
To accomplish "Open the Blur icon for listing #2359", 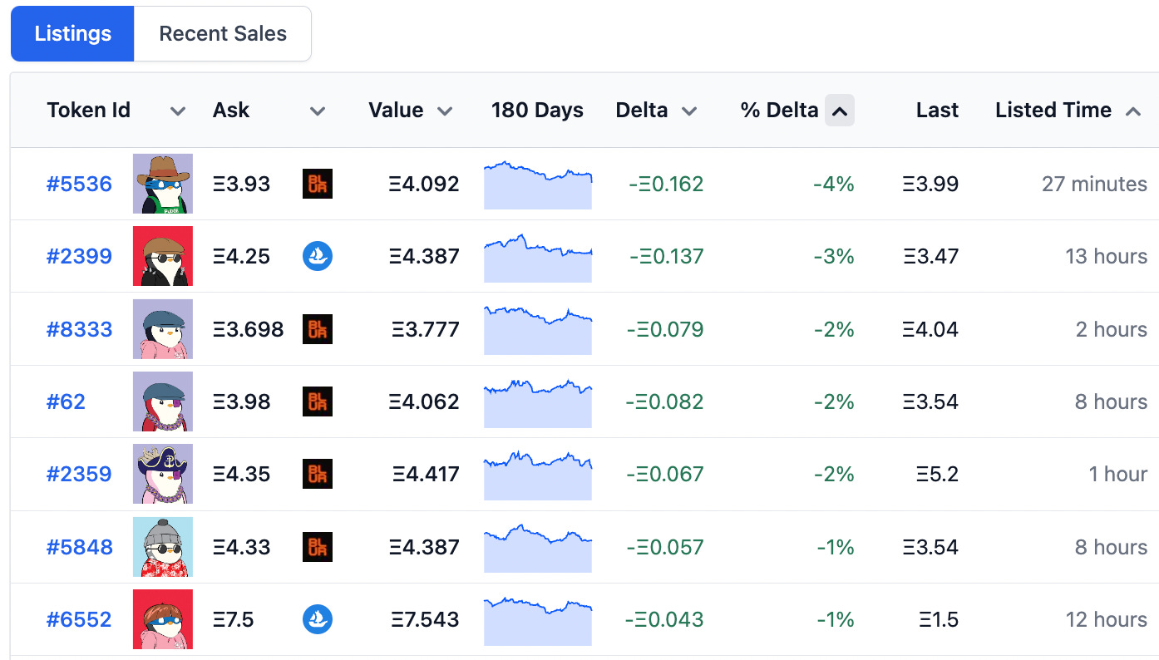I will [x=317, y=474].
